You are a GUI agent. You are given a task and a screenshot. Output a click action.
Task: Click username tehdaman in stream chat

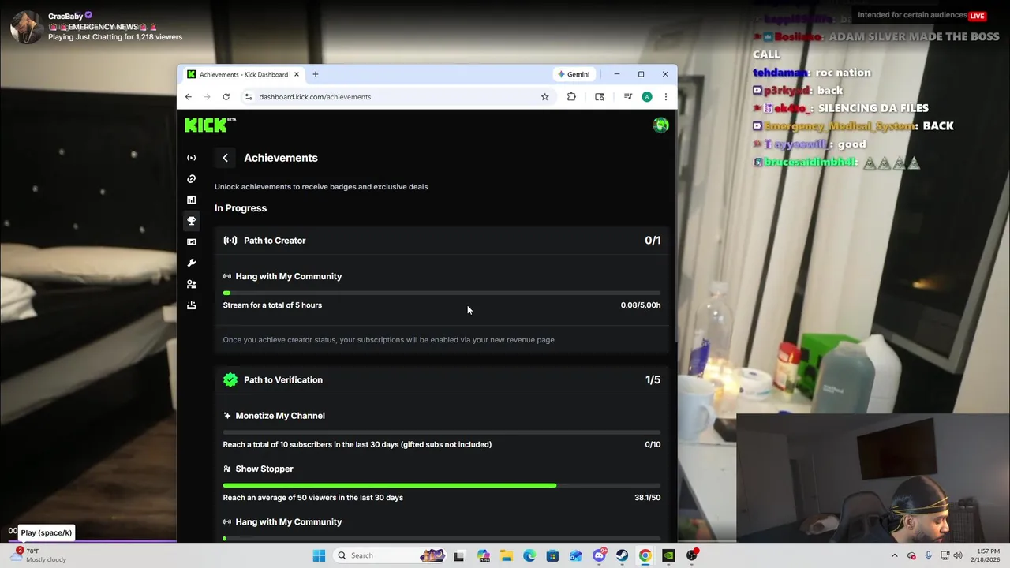click(781, 73)
